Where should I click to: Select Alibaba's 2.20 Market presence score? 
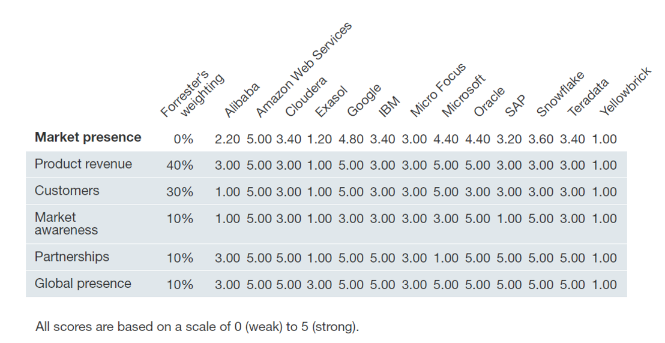[227, 139]
